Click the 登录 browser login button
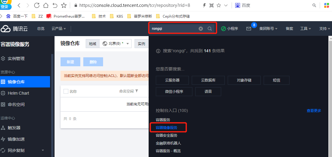Screen dimensions: 332x157 pos(5,6)
